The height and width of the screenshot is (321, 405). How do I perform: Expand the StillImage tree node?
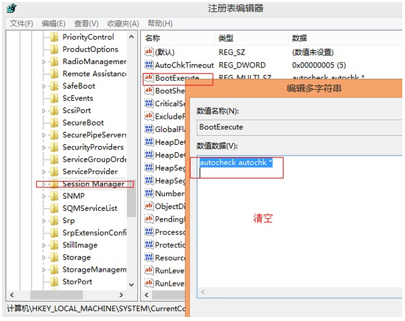click(43, 246)
